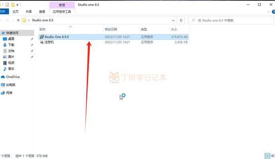Click 快速访问 quick access star icon
Viewport: 275px width, 159px height.
point(3,33)
